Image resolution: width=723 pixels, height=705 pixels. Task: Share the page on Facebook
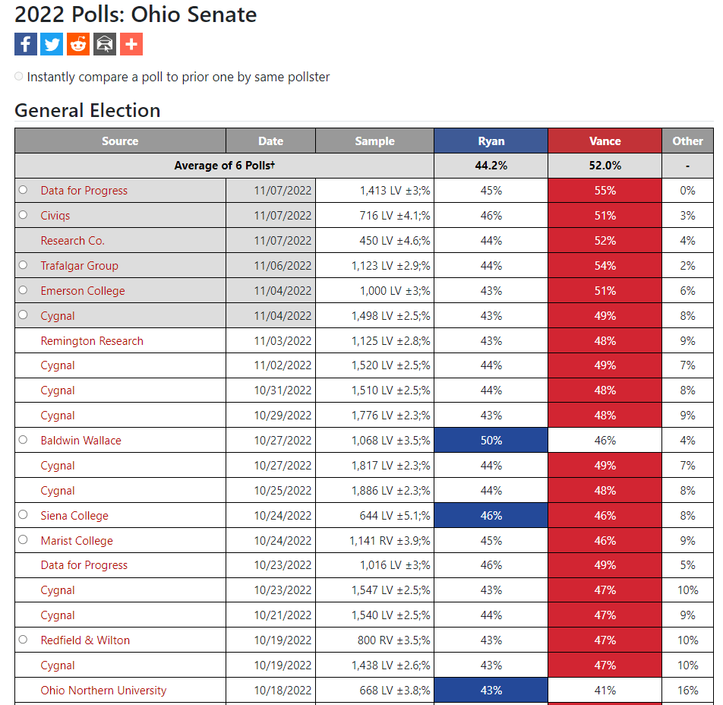[x=26, y=44]
